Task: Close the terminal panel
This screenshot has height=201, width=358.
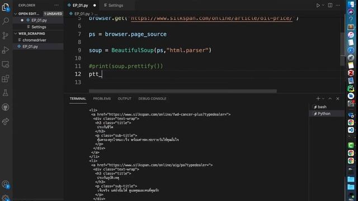Action: coord(338,99)
